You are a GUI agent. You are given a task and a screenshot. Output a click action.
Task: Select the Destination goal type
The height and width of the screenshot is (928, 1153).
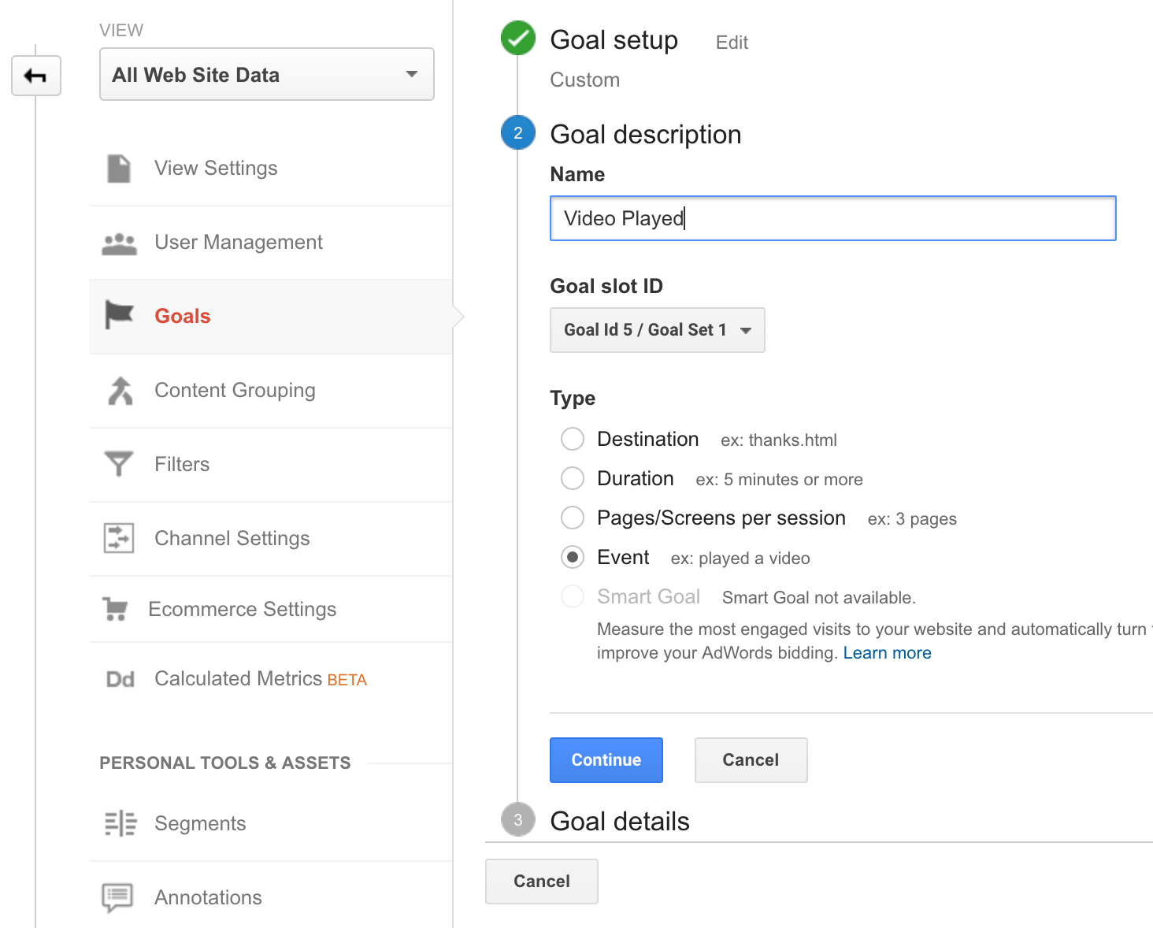(573, 439)
